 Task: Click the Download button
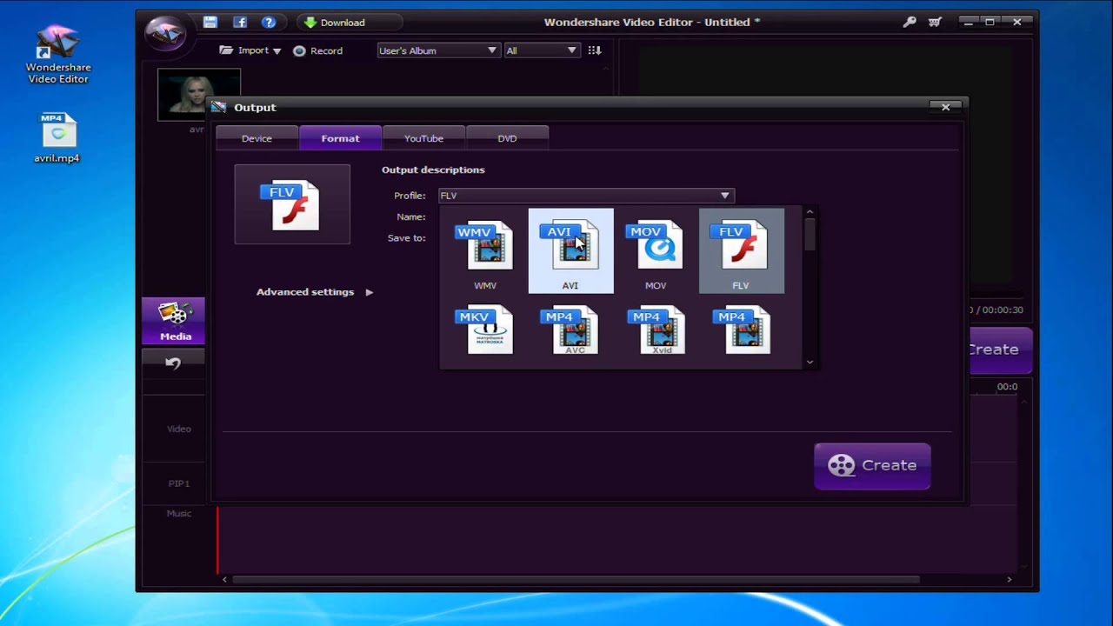tap(348, 23)
